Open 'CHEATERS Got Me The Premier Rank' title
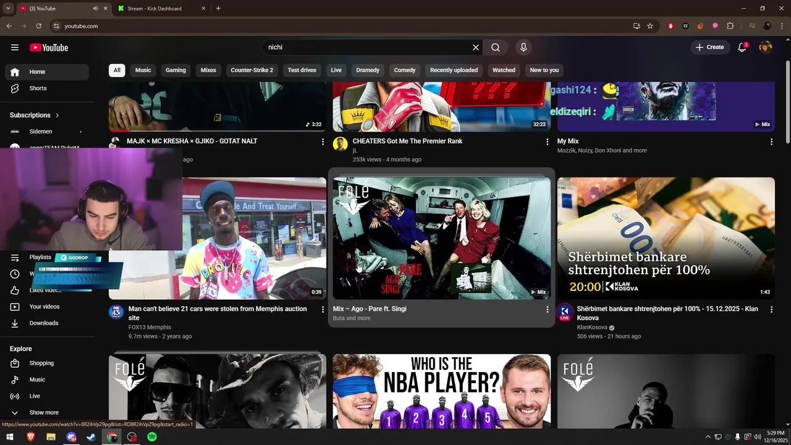Image resolution: width=791 pixels, height=445 pixels. (x=407, y=142)
